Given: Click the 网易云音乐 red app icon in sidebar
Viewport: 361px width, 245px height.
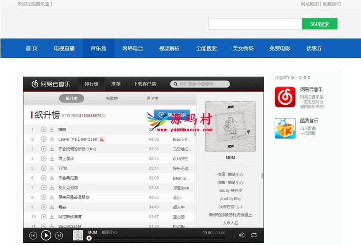Looking at the screenshot, I should click(285, 97).
